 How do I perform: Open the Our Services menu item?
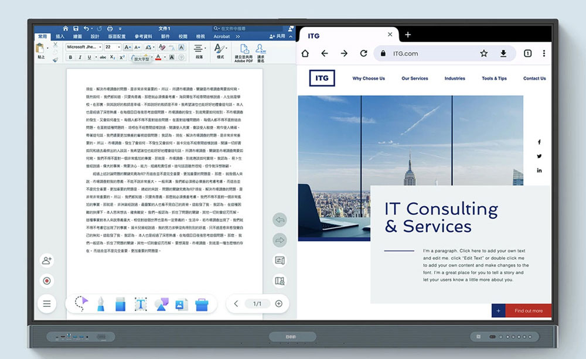[414, 78]
